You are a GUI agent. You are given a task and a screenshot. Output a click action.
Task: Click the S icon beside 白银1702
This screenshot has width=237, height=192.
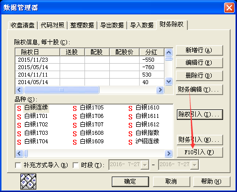[x=19, y=125]
